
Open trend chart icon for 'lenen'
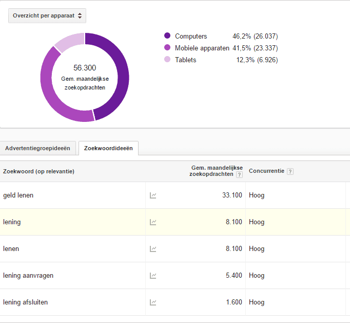153,249
